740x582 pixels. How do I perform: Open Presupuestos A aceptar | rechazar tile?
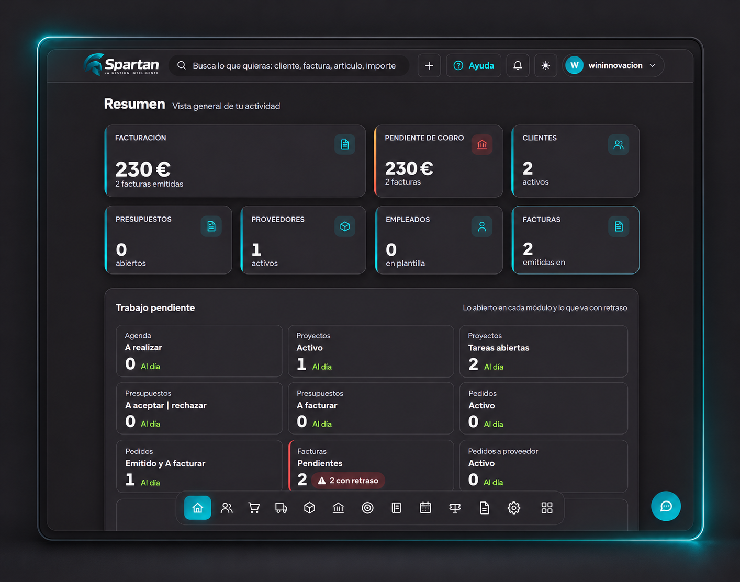(199, 408)
